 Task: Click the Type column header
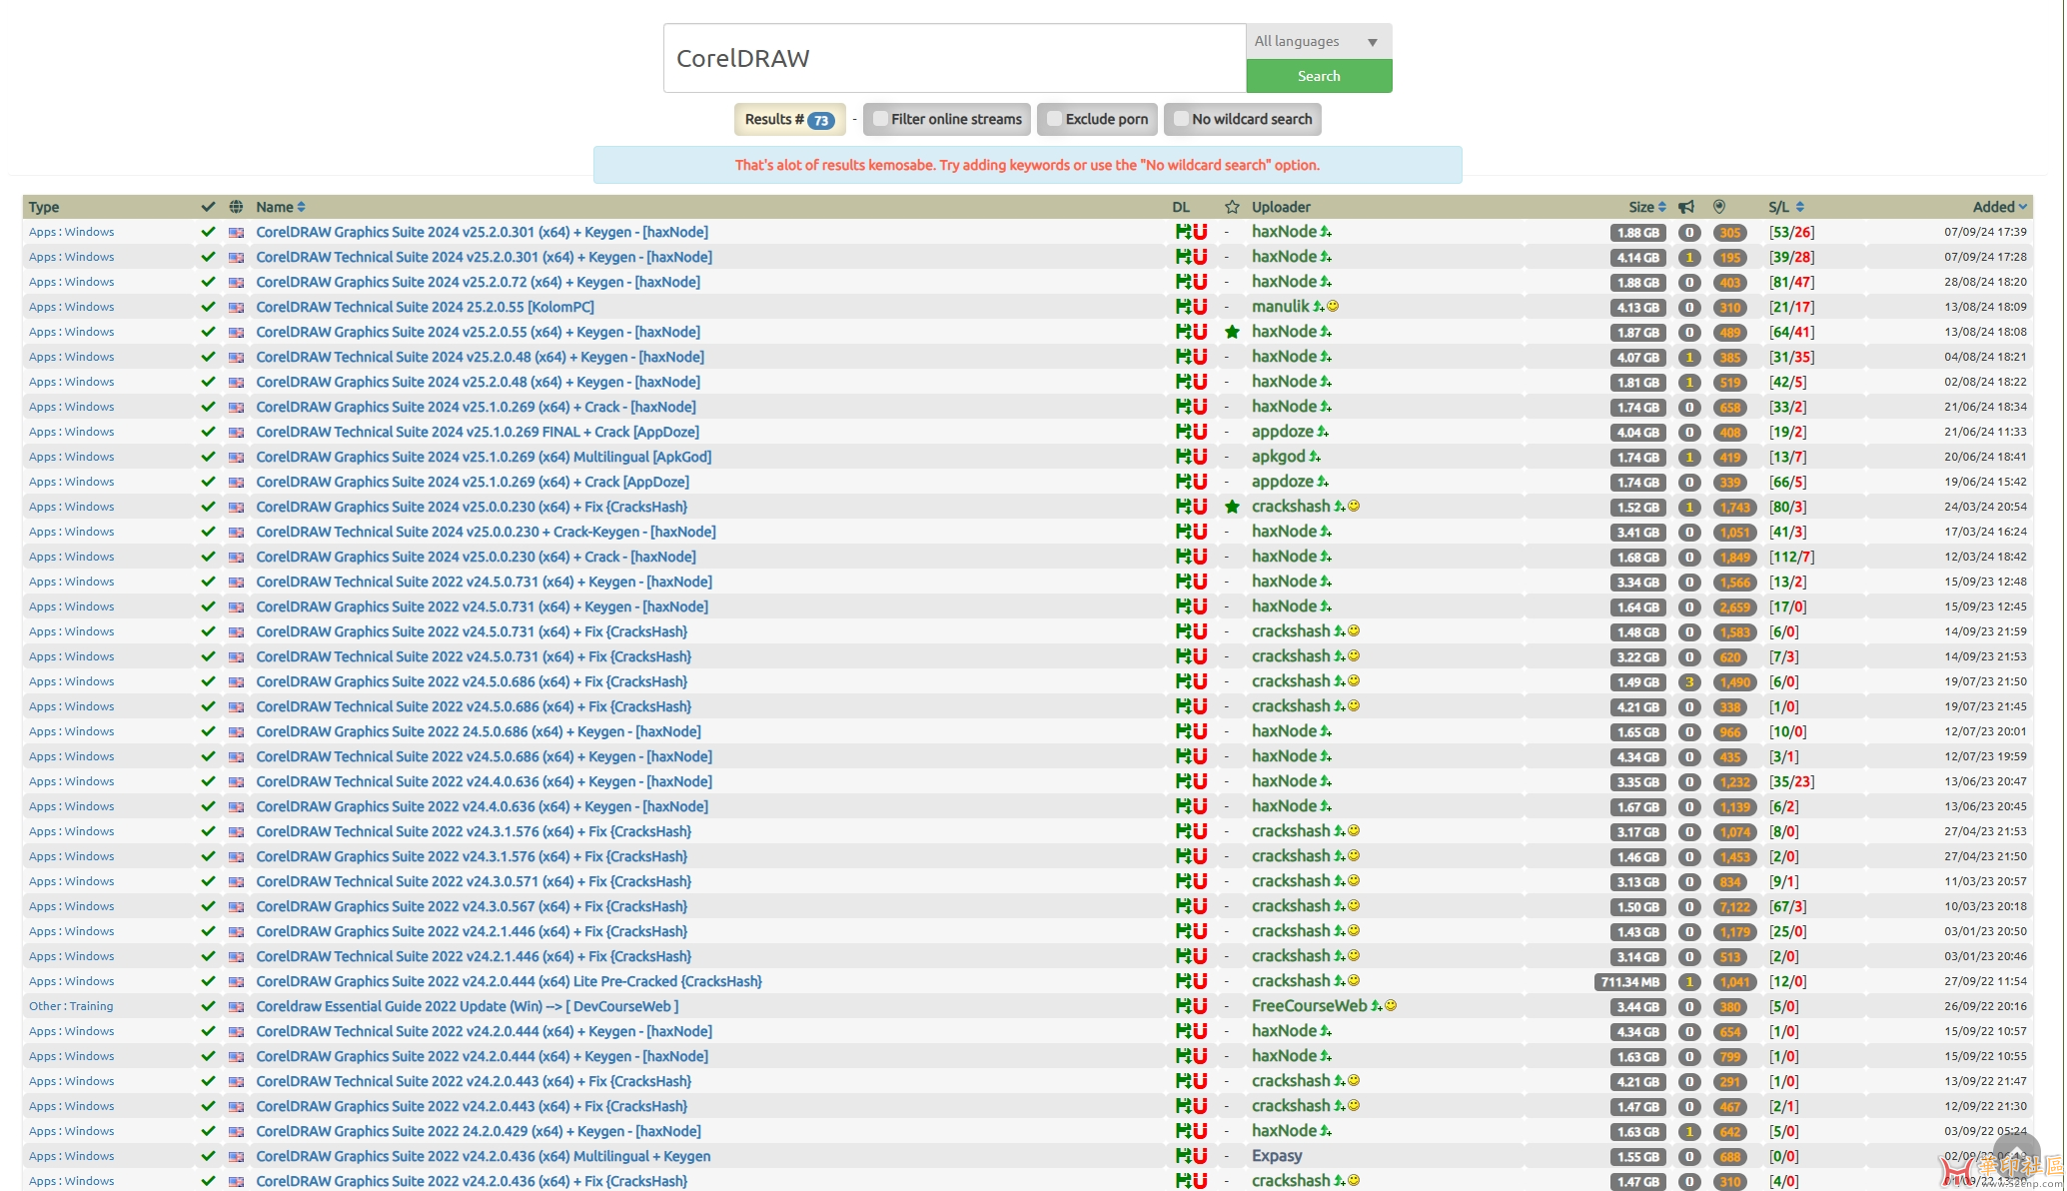(44, 207)
